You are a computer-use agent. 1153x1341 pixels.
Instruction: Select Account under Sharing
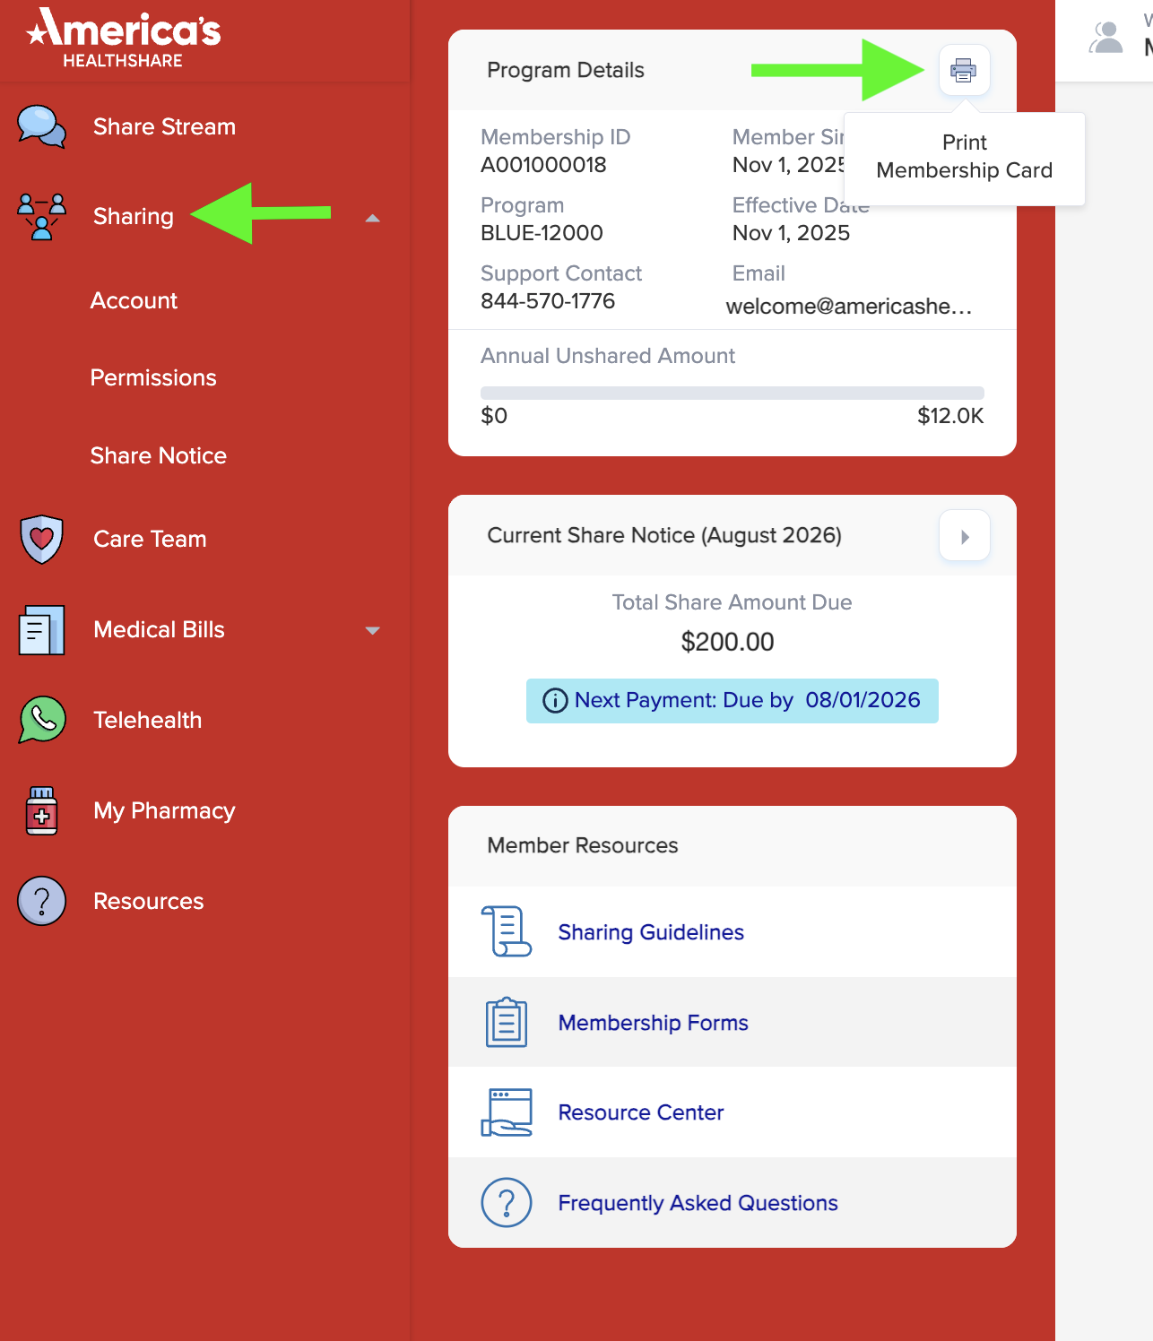(x=134, y=300)
